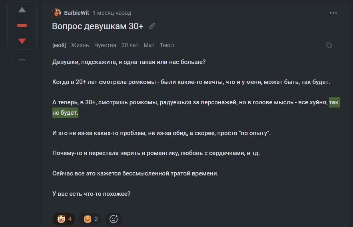Image resolution: width=353 pixels, height=227 pixels.
Task: Select the [моё] tag
Action: click(59, 45)
